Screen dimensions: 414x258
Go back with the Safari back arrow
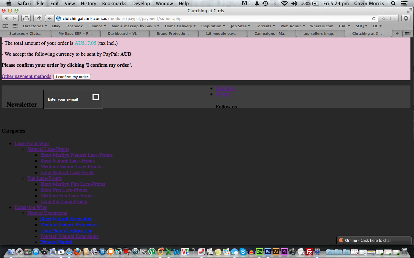[6, 18]
